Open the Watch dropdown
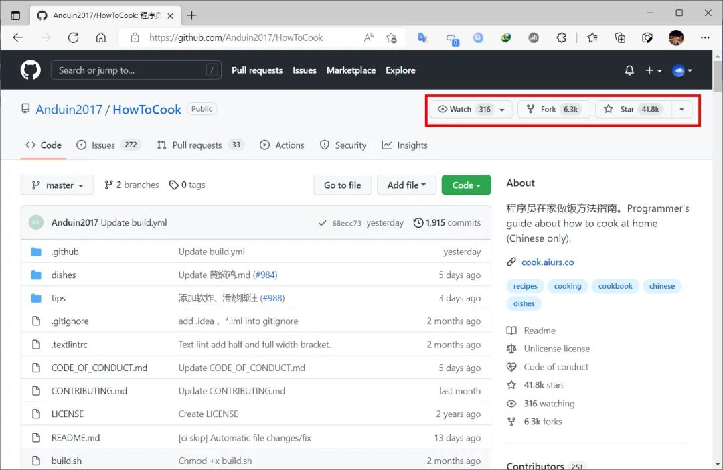The height and width of the screenshot is (470, 723). click(x=471, y=109)
